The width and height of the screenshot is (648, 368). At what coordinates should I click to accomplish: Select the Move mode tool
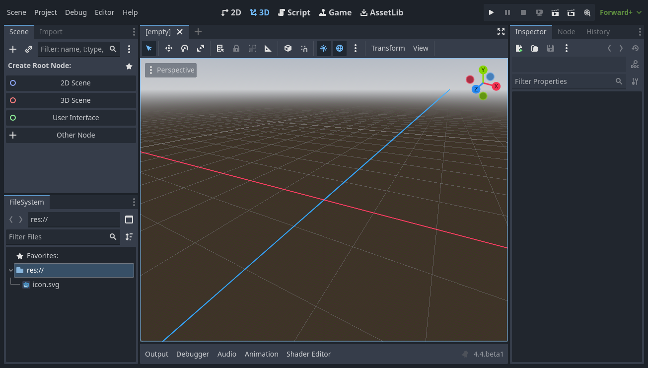point(168,48)
